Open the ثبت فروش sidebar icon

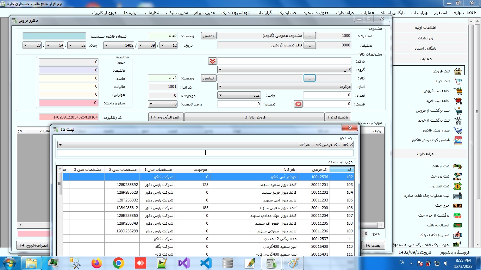(458, 71)
